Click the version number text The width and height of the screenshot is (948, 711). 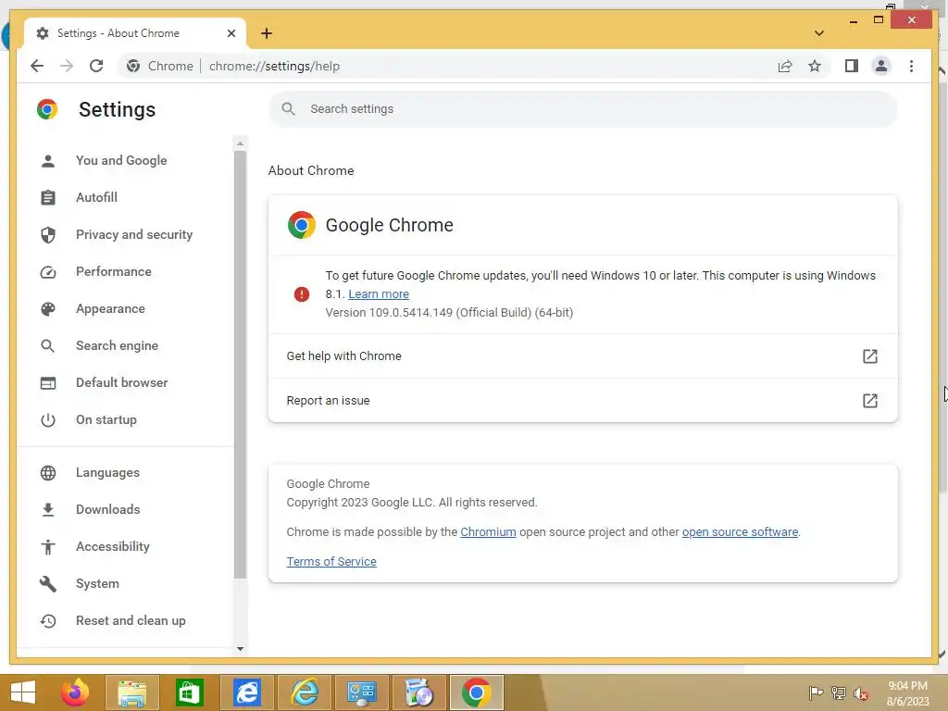click(449, 313)
